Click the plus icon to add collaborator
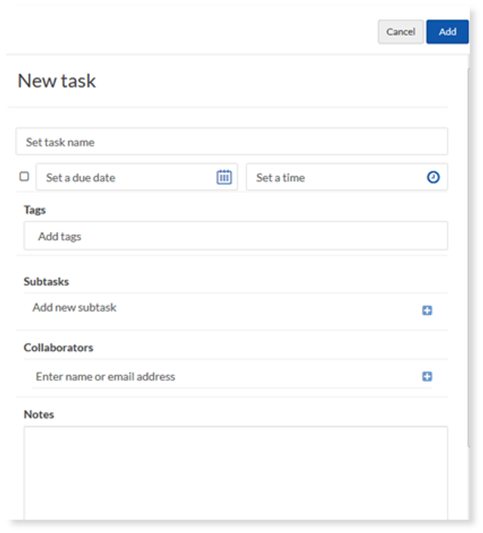 click(427, 376)
